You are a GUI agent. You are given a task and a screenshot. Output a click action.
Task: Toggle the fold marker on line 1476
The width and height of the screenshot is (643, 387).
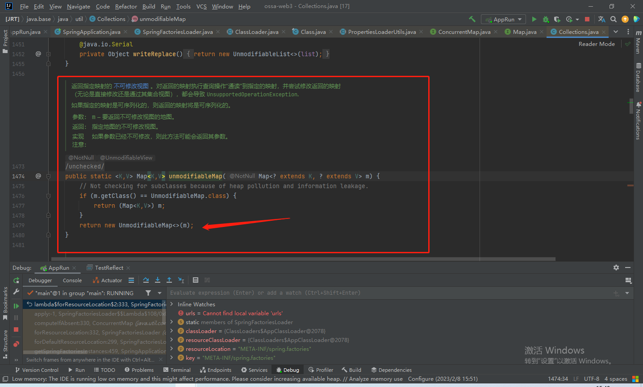tap(48, 196)
